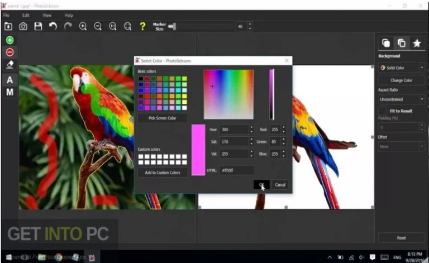The width and height of the screenshot is (429, 263).
Task: Click the Hue input field showing 300
Action: coord(234,130)
